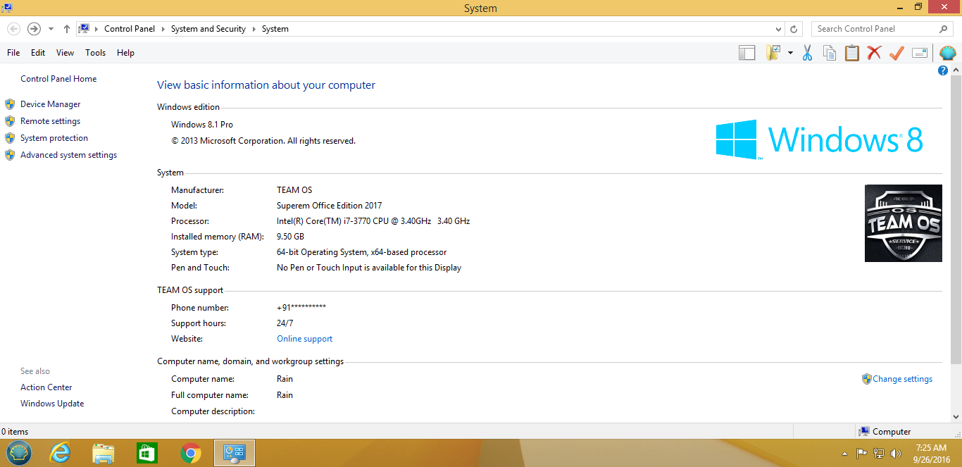This screenshot has height=467, width=962.
Task: Refresh the System page
Action: pyautogui.click(x=794, y=29)
